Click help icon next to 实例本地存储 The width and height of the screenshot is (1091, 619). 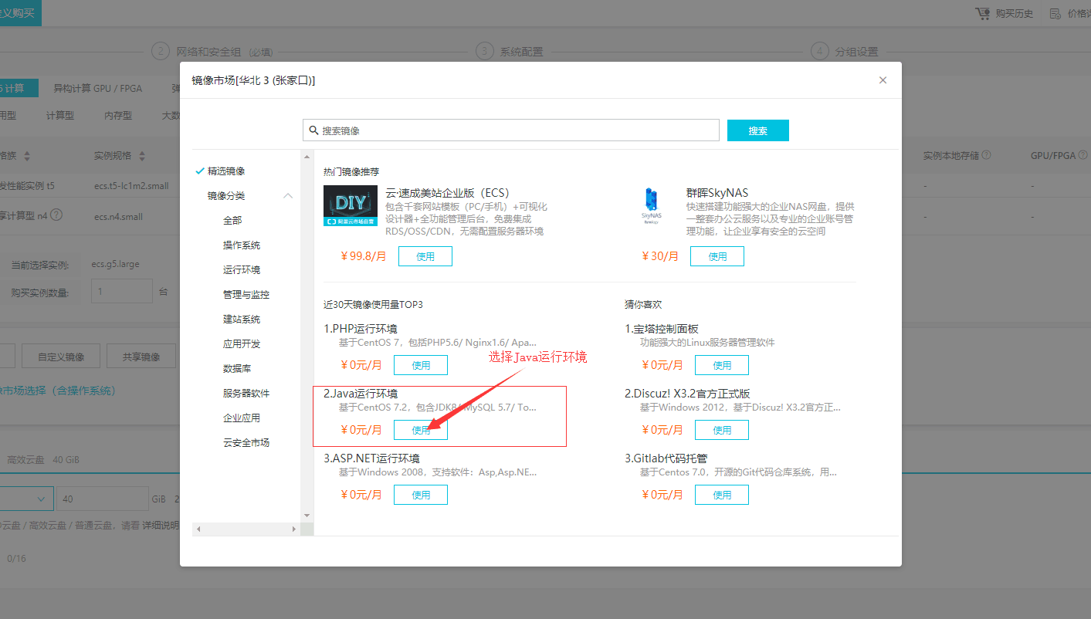987,155
